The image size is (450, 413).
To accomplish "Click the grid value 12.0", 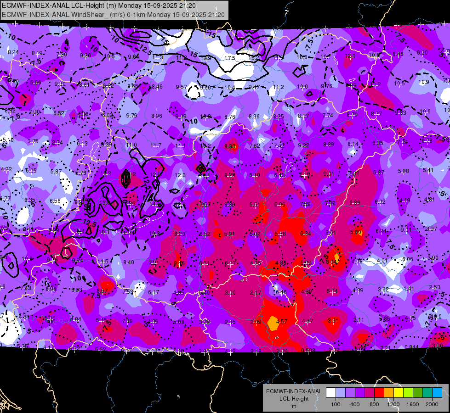I will (180, 175).
